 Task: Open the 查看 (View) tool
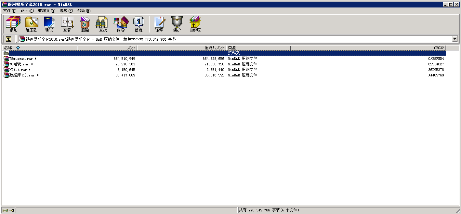67,24
